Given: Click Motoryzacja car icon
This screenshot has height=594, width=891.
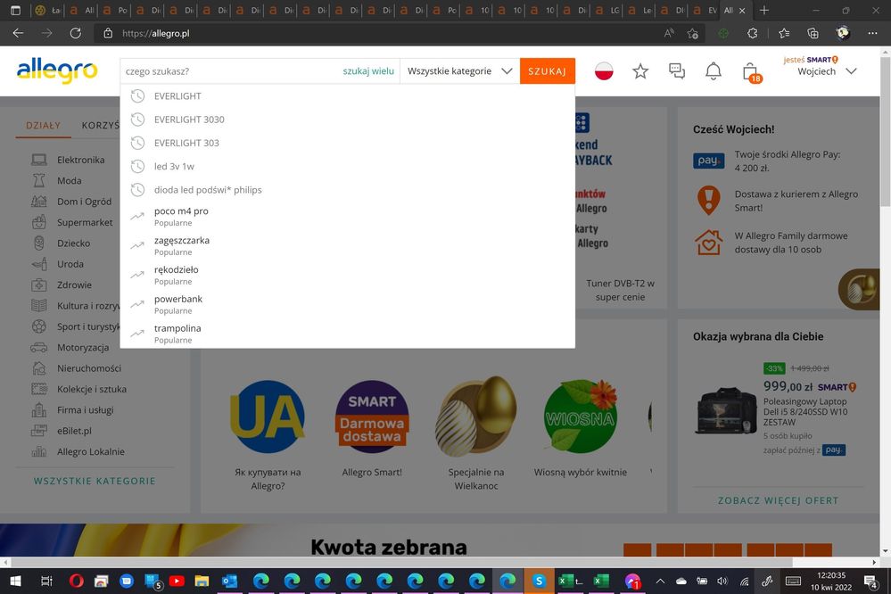Looking at the screenshot, I should pyautogui.click(x=38, y=347).
